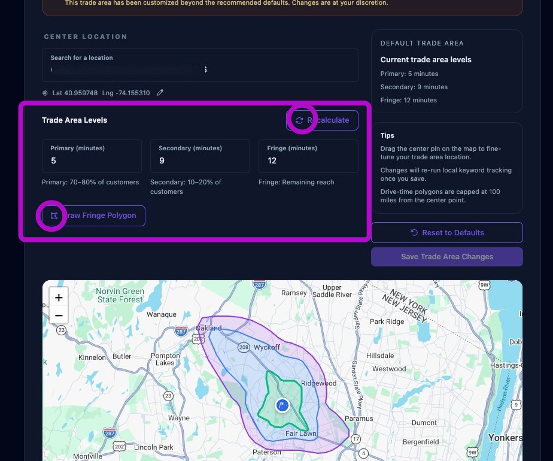Focus the Search for a location field
This screenshot has width=553, height=461.
point(200,65)
